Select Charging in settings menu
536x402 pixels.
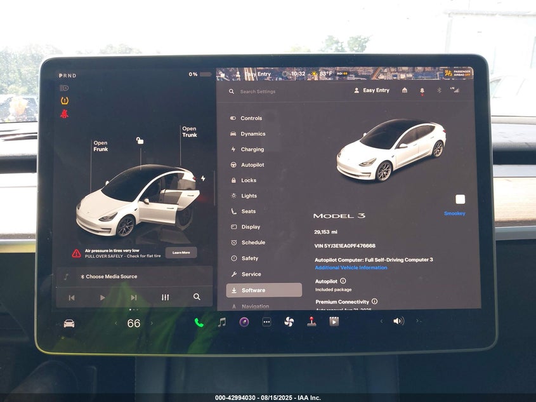coord(252,150)
